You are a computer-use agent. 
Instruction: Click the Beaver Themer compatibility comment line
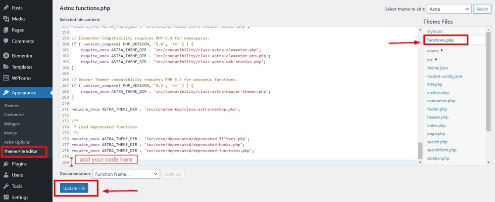pyautogui.click(x=154, y=80)
